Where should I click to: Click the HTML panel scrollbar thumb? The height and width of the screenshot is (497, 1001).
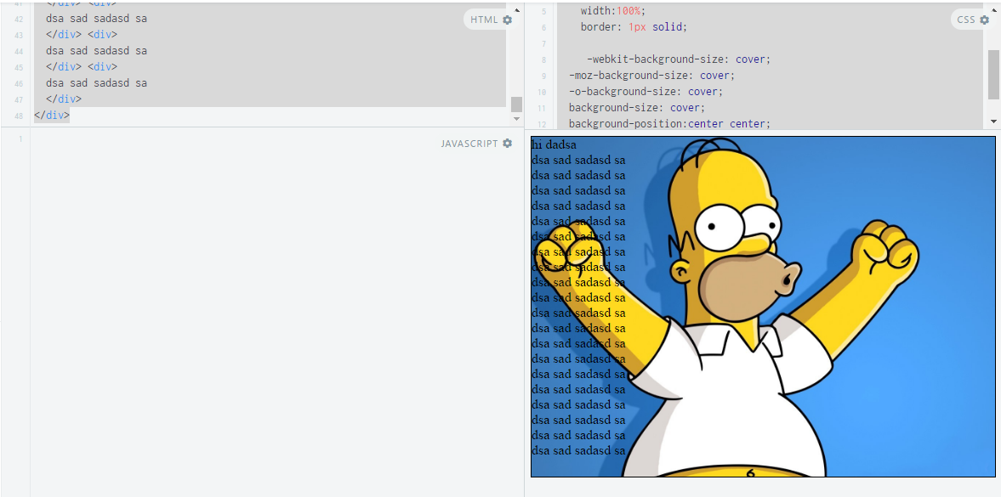516,104
